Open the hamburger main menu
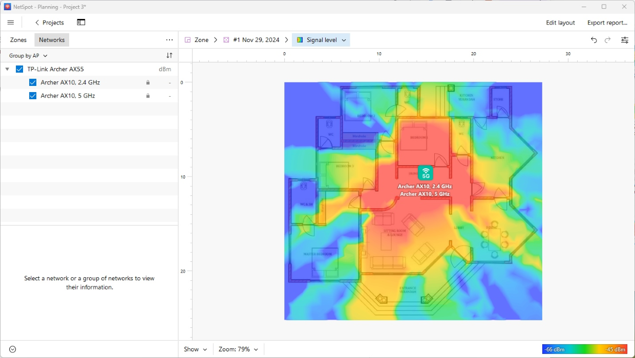The width and height of the screenshot is (635, 358). [x=11, y=23]
